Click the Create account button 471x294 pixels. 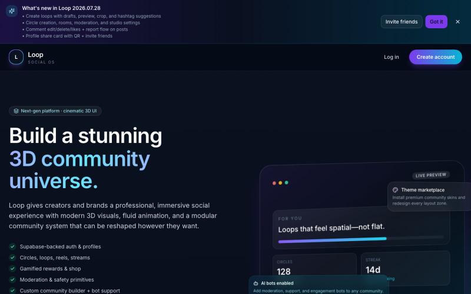click(435, 57)
